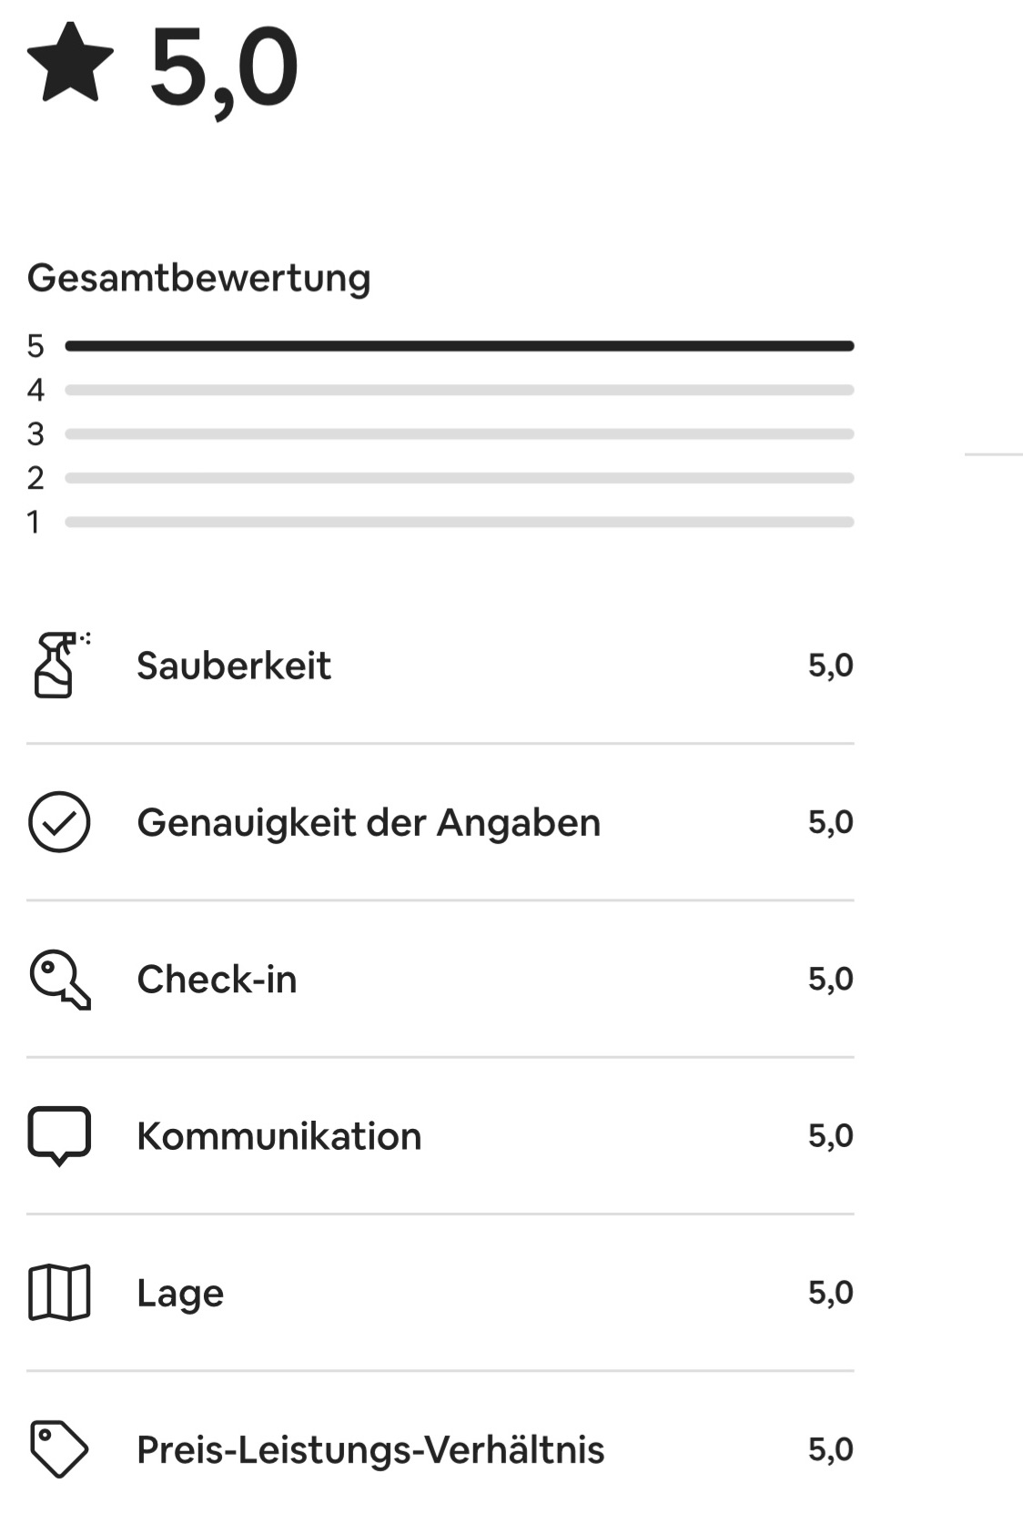
Task: Click the Kommunikation label
Action: click(279, 1136)
